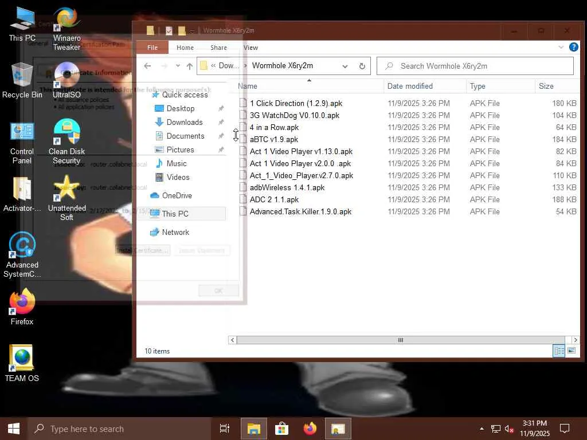This screenshot has width=587, height=440.
Task: Open This PC desktop icon
Action: tap(22, 24)
